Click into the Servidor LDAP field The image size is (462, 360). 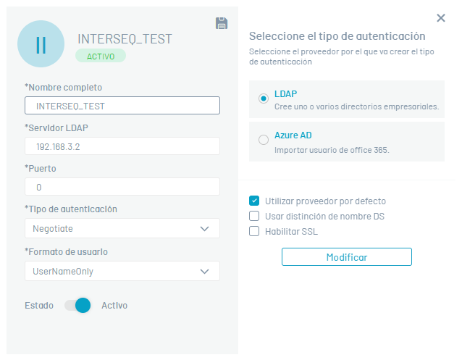122,146
